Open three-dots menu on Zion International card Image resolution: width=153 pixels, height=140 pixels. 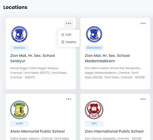pyautogui.click(x=143, y=99)
